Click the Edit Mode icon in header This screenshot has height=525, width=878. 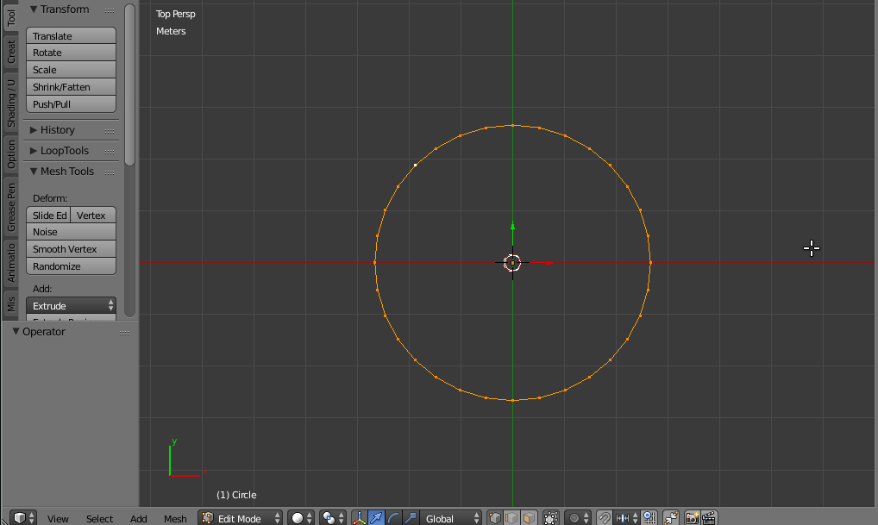[x=208, y=518]
